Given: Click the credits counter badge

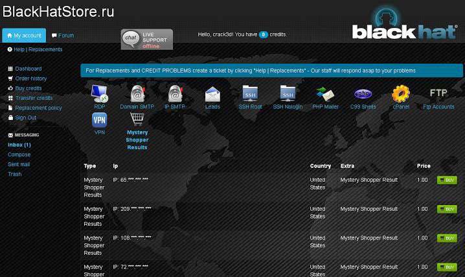Looking at the screenshot, I should point(264,35).
